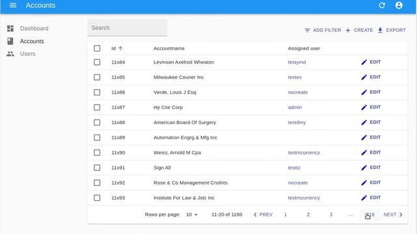Open testmcurrency user in Weiss row

[x=304, y=153]
